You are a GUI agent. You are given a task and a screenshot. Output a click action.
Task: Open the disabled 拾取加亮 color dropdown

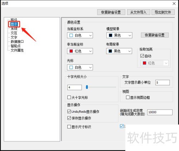[154, 63]
